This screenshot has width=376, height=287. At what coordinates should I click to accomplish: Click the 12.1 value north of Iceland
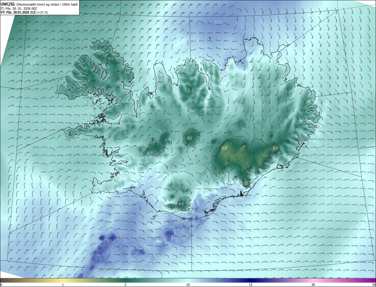(x=218, y=22)
